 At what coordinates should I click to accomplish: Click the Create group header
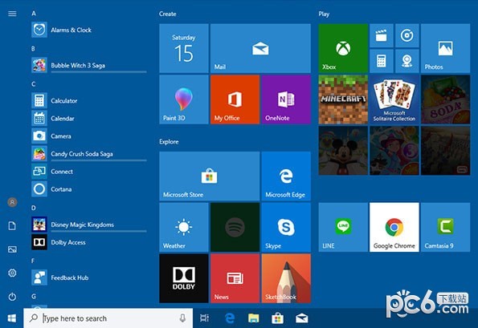pos(167,14)
